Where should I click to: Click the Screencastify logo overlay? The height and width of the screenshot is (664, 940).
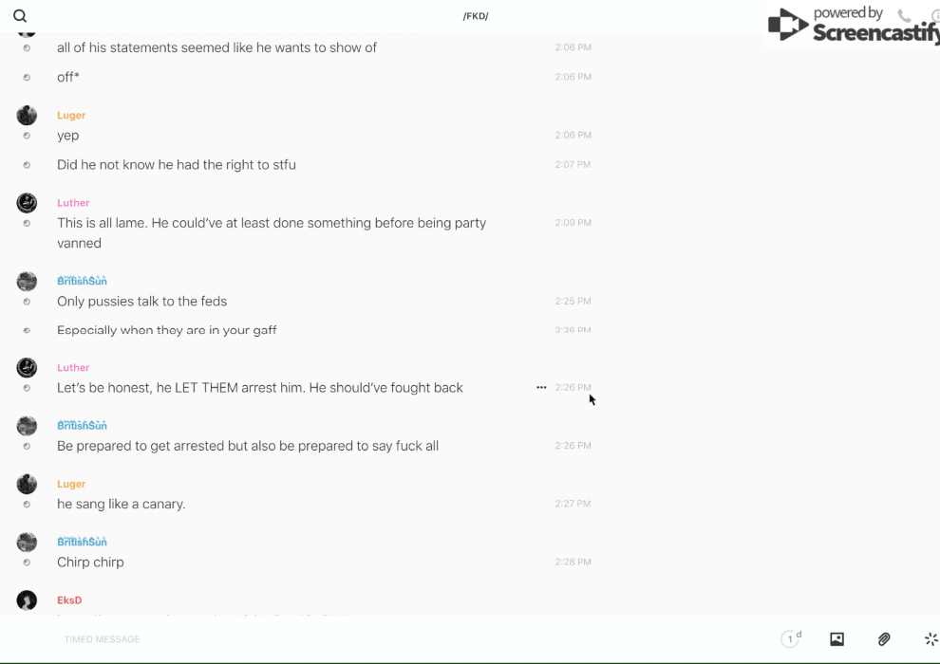[x=852, y=26]
